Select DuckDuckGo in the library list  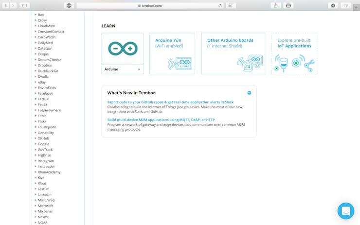click(48, 71)
